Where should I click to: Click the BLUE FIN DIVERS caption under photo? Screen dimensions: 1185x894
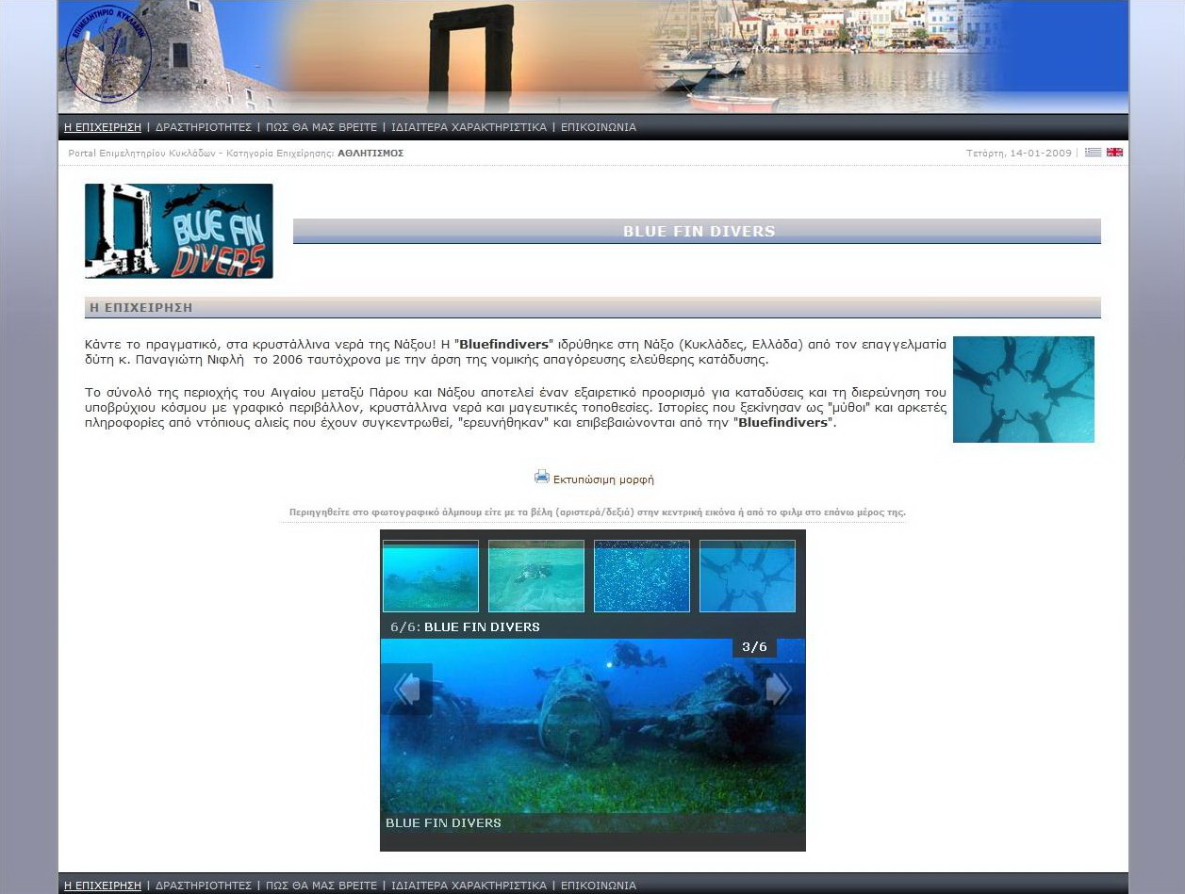(x=443, y=822)
